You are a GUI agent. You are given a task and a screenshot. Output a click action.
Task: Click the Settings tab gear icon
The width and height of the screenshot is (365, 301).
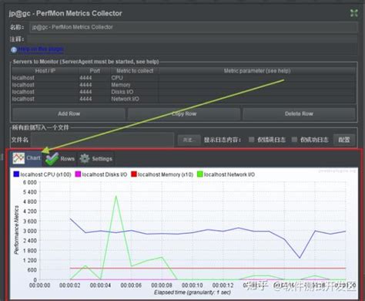coord(85,159)
